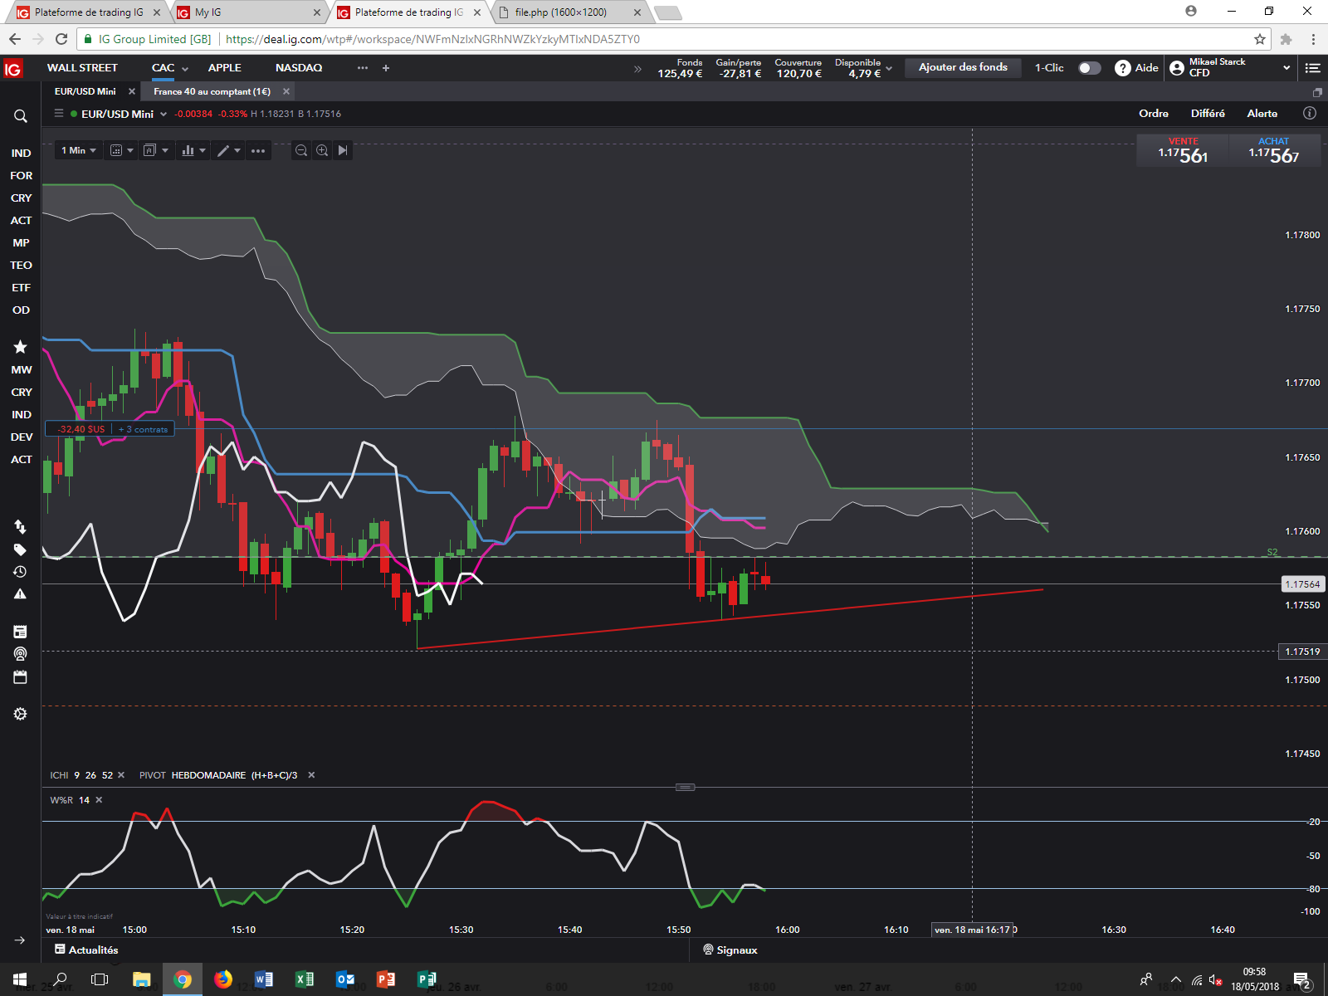Remove the W%R 14 indicator

pyautogui.click(x=99, y=800)
